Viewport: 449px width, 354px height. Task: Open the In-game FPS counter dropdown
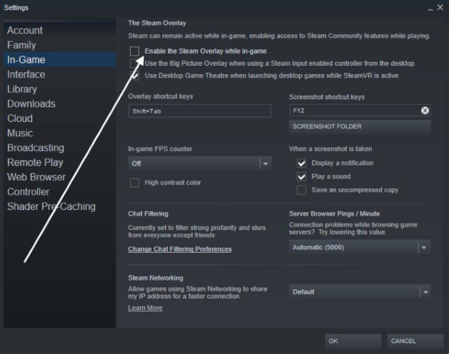(200, 163)
